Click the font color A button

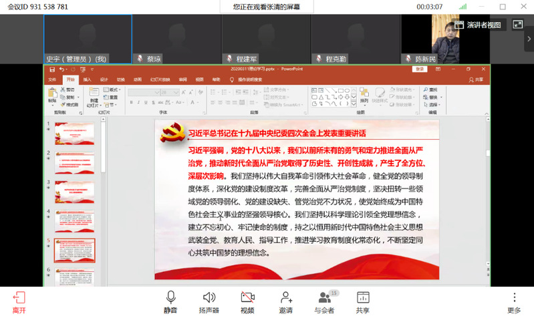pos(192,102)
